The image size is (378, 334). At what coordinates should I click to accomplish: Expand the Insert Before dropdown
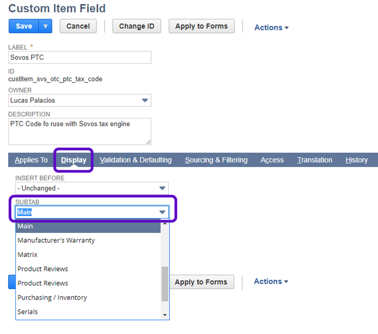tap(162, 188)
